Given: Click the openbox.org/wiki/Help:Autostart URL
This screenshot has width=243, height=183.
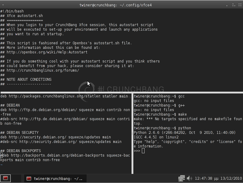Looking at the screenshot, I should [47, 52].
